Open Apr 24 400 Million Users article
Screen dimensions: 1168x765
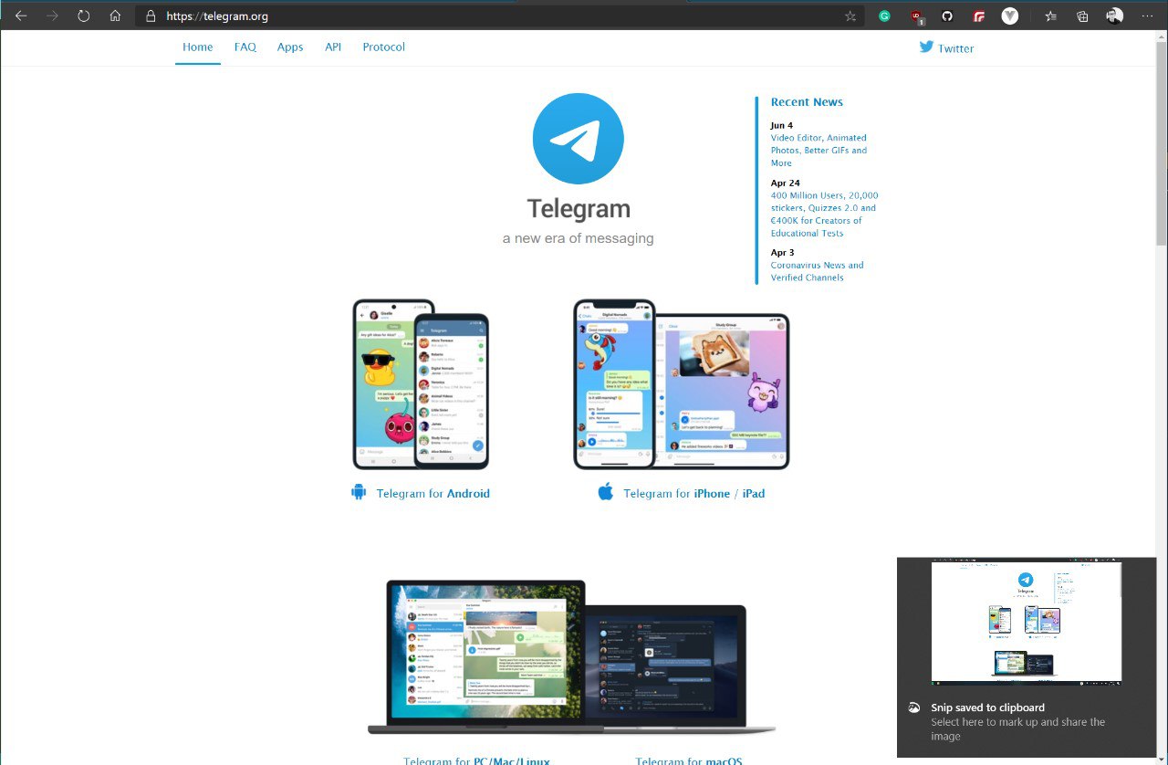[825, 215]
